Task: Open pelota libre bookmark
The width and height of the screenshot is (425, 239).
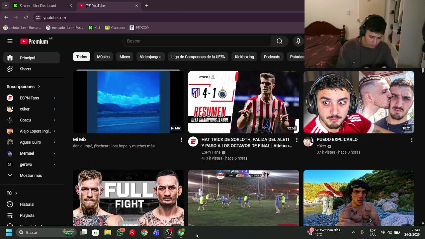Action: pos(22,28)
